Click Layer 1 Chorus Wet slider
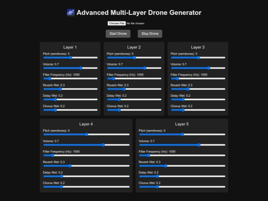Image resolution: width=268 pixels, height=201 pixels. click(70, 110)
